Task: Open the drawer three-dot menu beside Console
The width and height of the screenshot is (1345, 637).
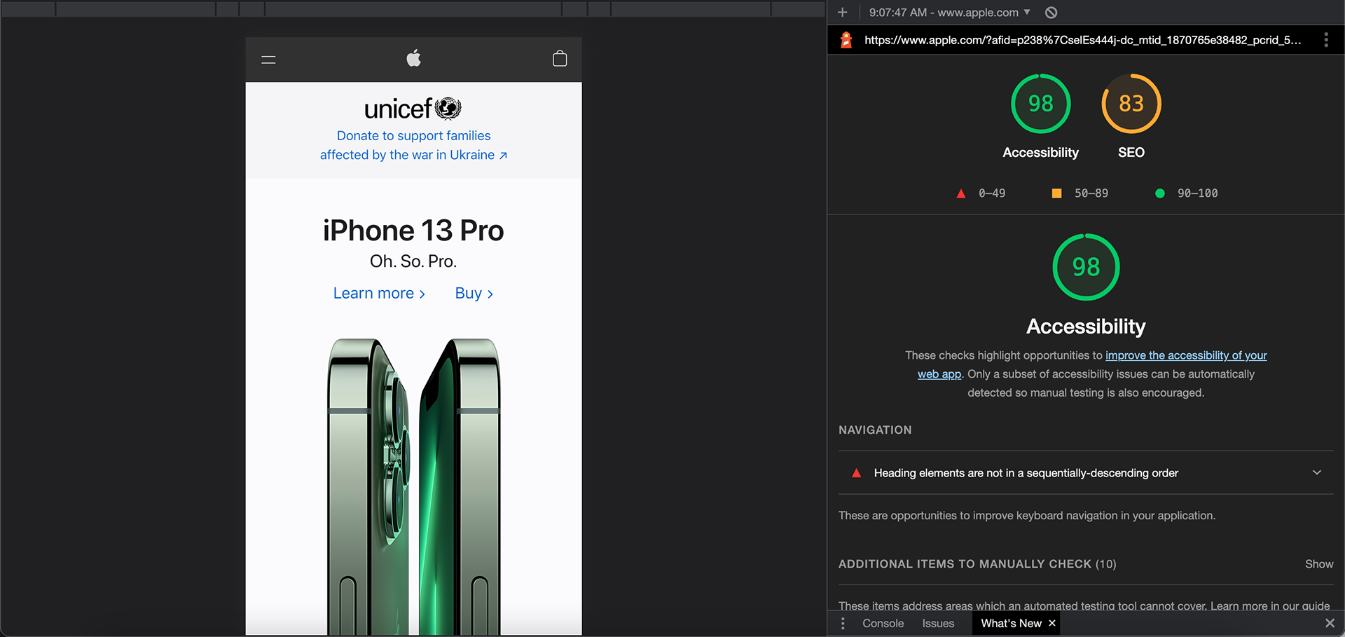Action: coord(843,623)
